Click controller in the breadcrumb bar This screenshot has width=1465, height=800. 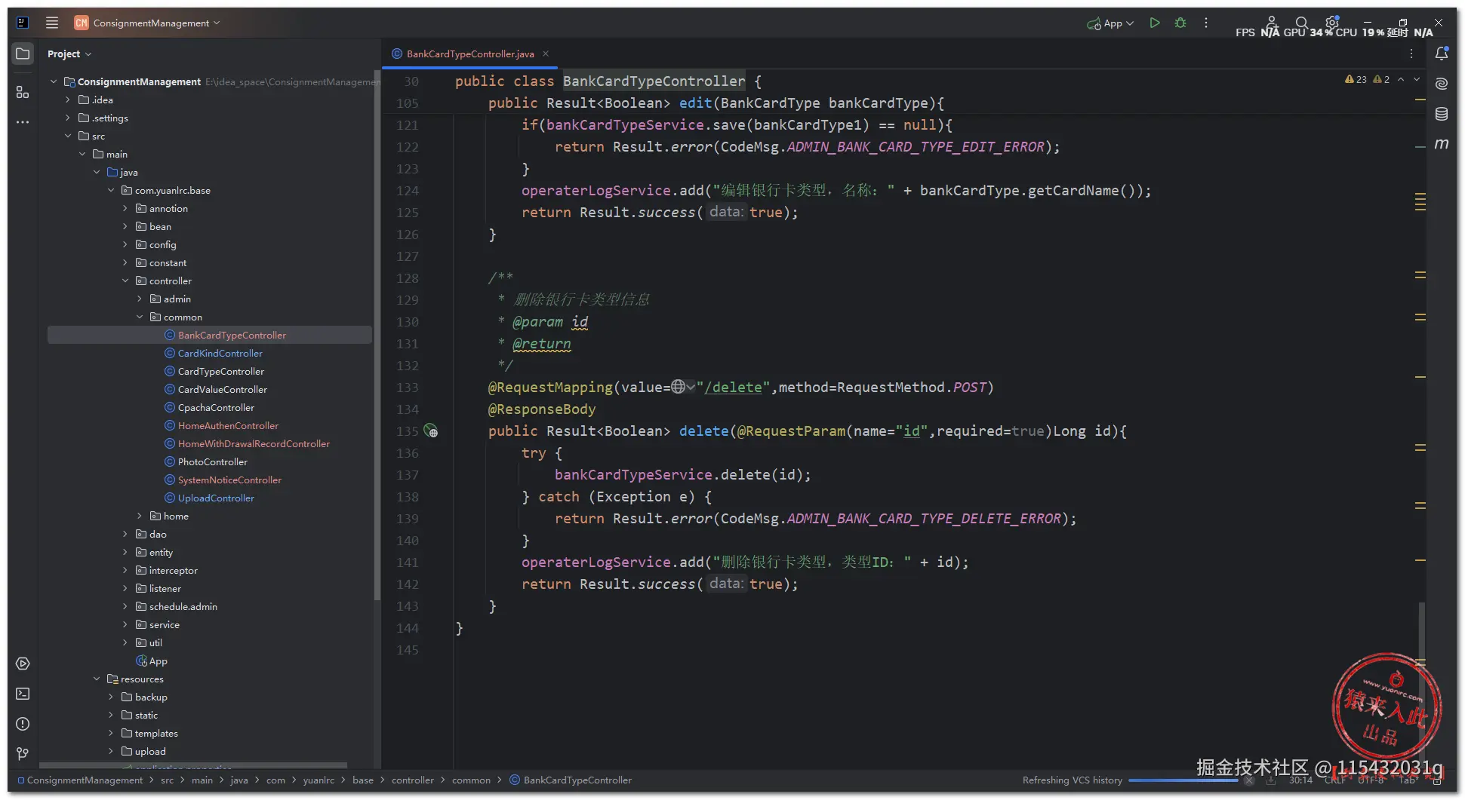click(413, 780)
